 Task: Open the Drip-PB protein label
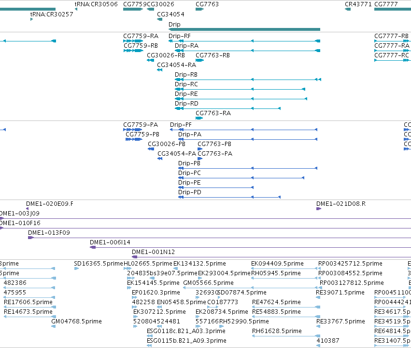pyautogui.click(x=189, y=163)
